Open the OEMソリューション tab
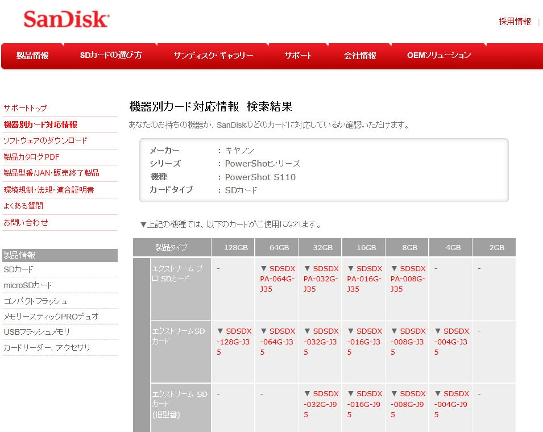This screenshot has width=543, height=432. [439, 55]
